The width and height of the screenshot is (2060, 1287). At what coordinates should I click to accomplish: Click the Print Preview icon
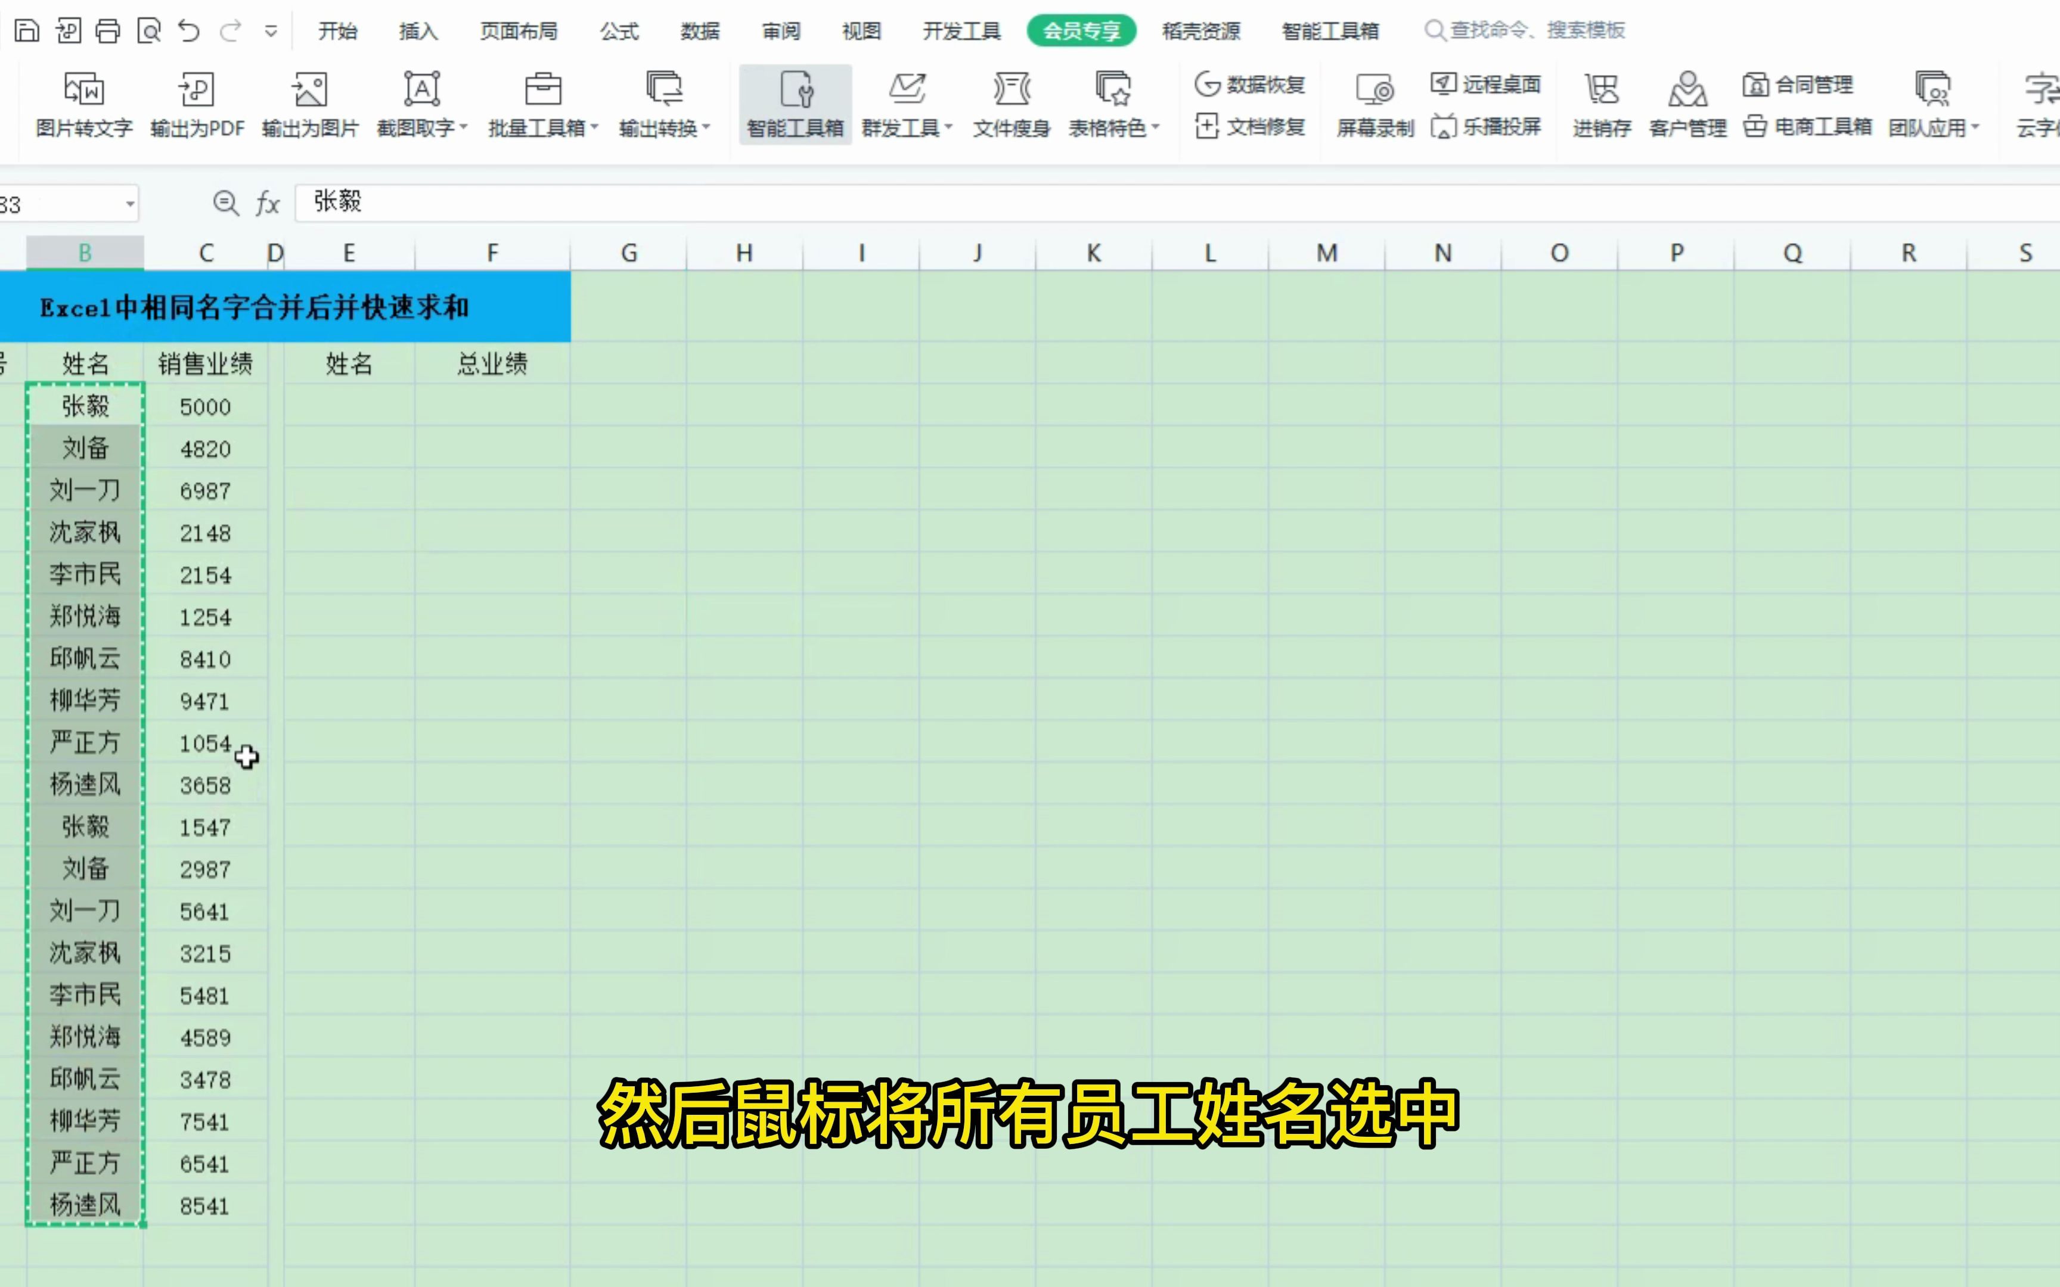[149, 30]
